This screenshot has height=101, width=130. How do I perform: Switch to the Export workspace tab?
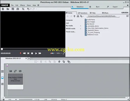tap(115, 7)
